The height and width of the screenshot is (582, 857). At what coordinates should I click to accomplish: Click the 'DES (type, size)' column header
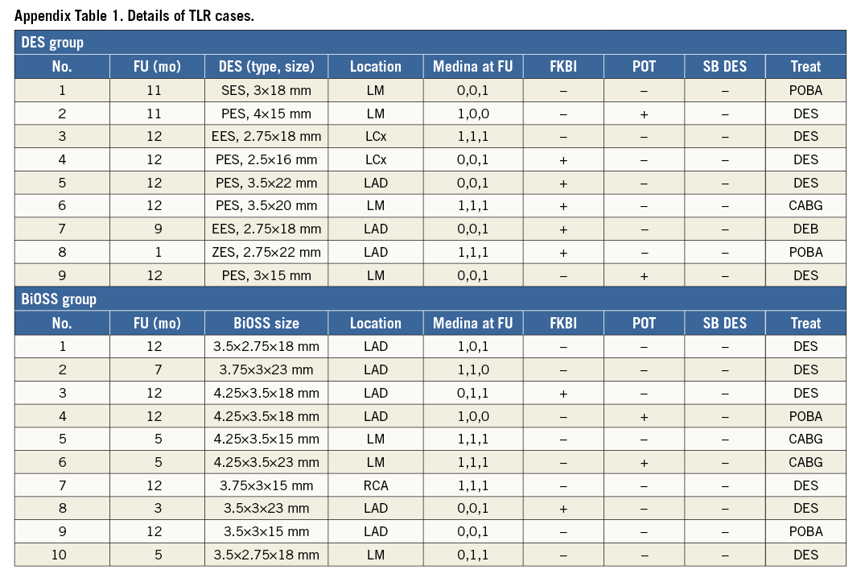tap(266, 67)
